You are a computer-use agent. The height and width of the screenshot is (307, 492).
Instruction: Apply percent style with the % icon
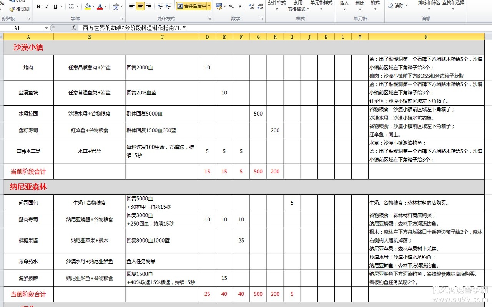coord(231,6)
